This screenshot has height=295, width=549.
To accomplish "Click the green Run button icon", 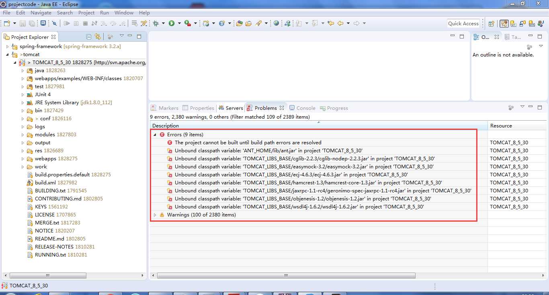I will pos(172,23).
